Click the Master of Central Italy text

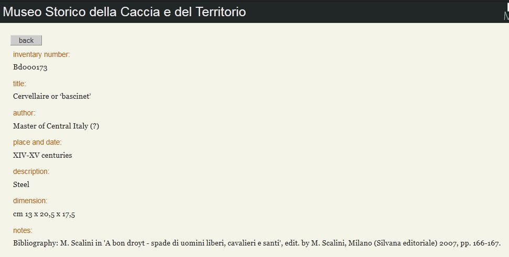click(x=56, y=126)
